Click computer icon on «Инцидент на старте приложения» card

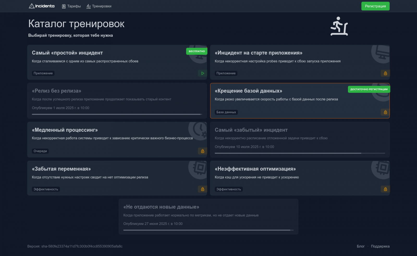[381, 54]
